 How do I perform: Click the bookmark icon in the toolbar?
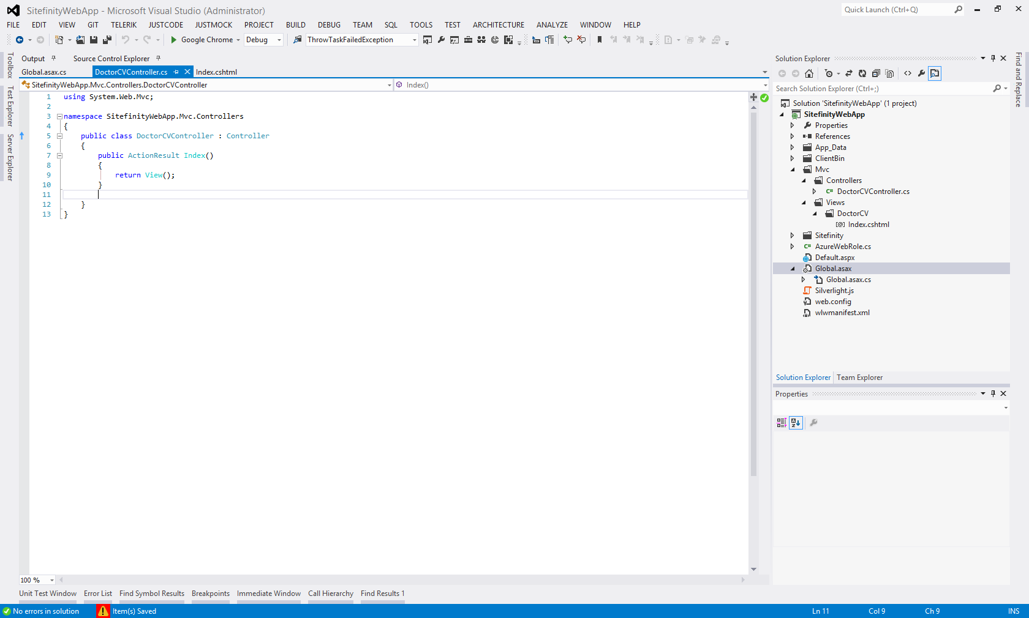tap(600, 40)
